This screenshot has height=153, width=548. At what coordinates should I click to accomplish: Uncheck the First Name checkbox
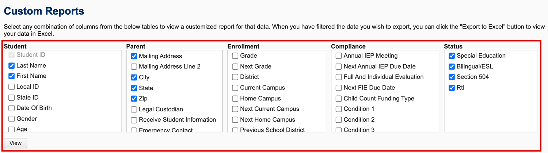12,76
